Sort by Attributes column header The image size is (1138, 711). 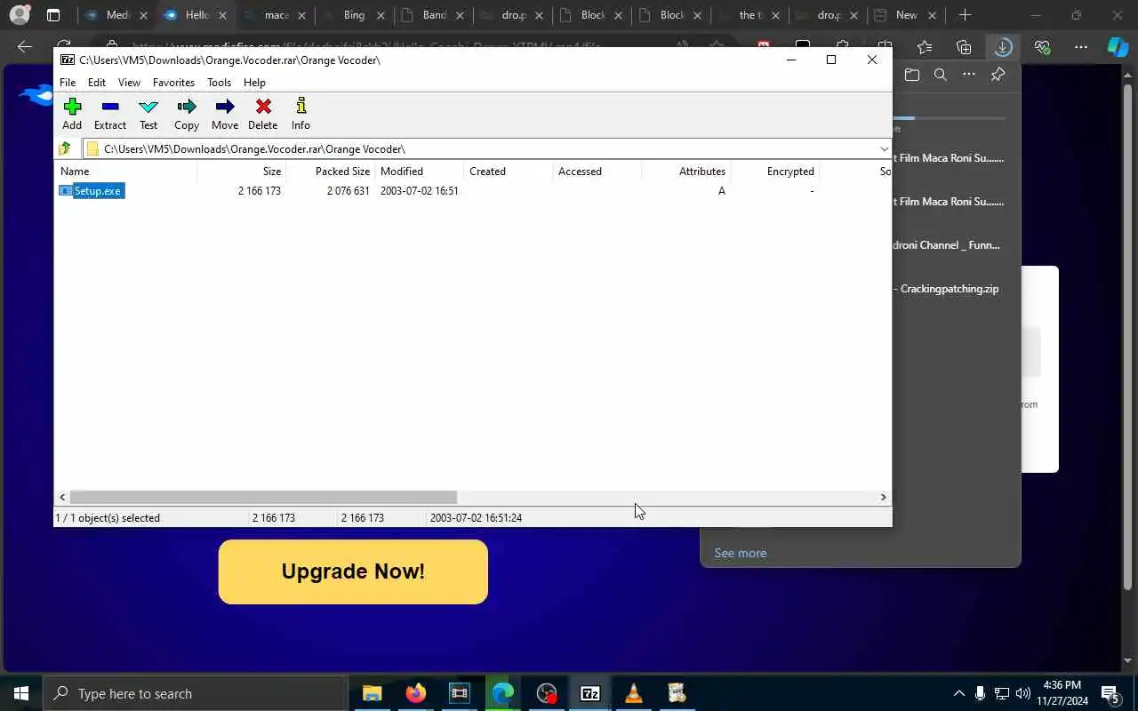(685, 172)
